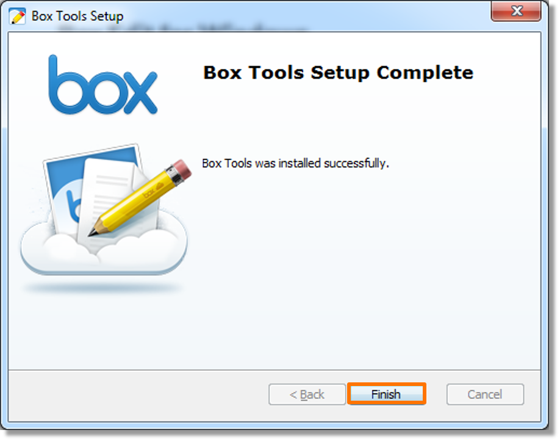Screen dimensions: 560x441
Task: Click the sharpened pencil tip
Action: (93, 231)
